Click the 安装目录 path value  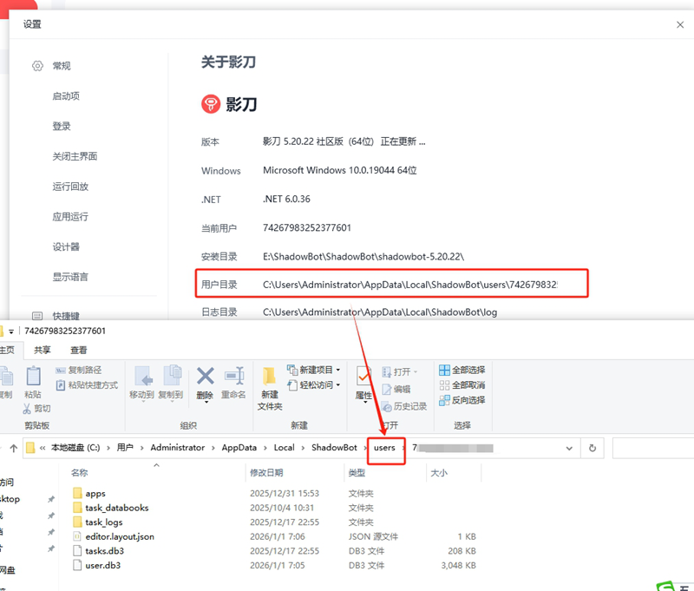click(363, 256)
